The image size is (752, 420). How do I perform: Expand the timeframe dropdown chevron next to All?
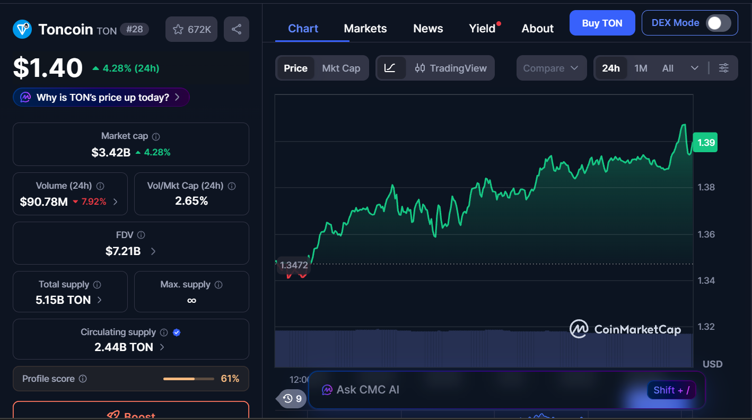click(x=694, y=68)
